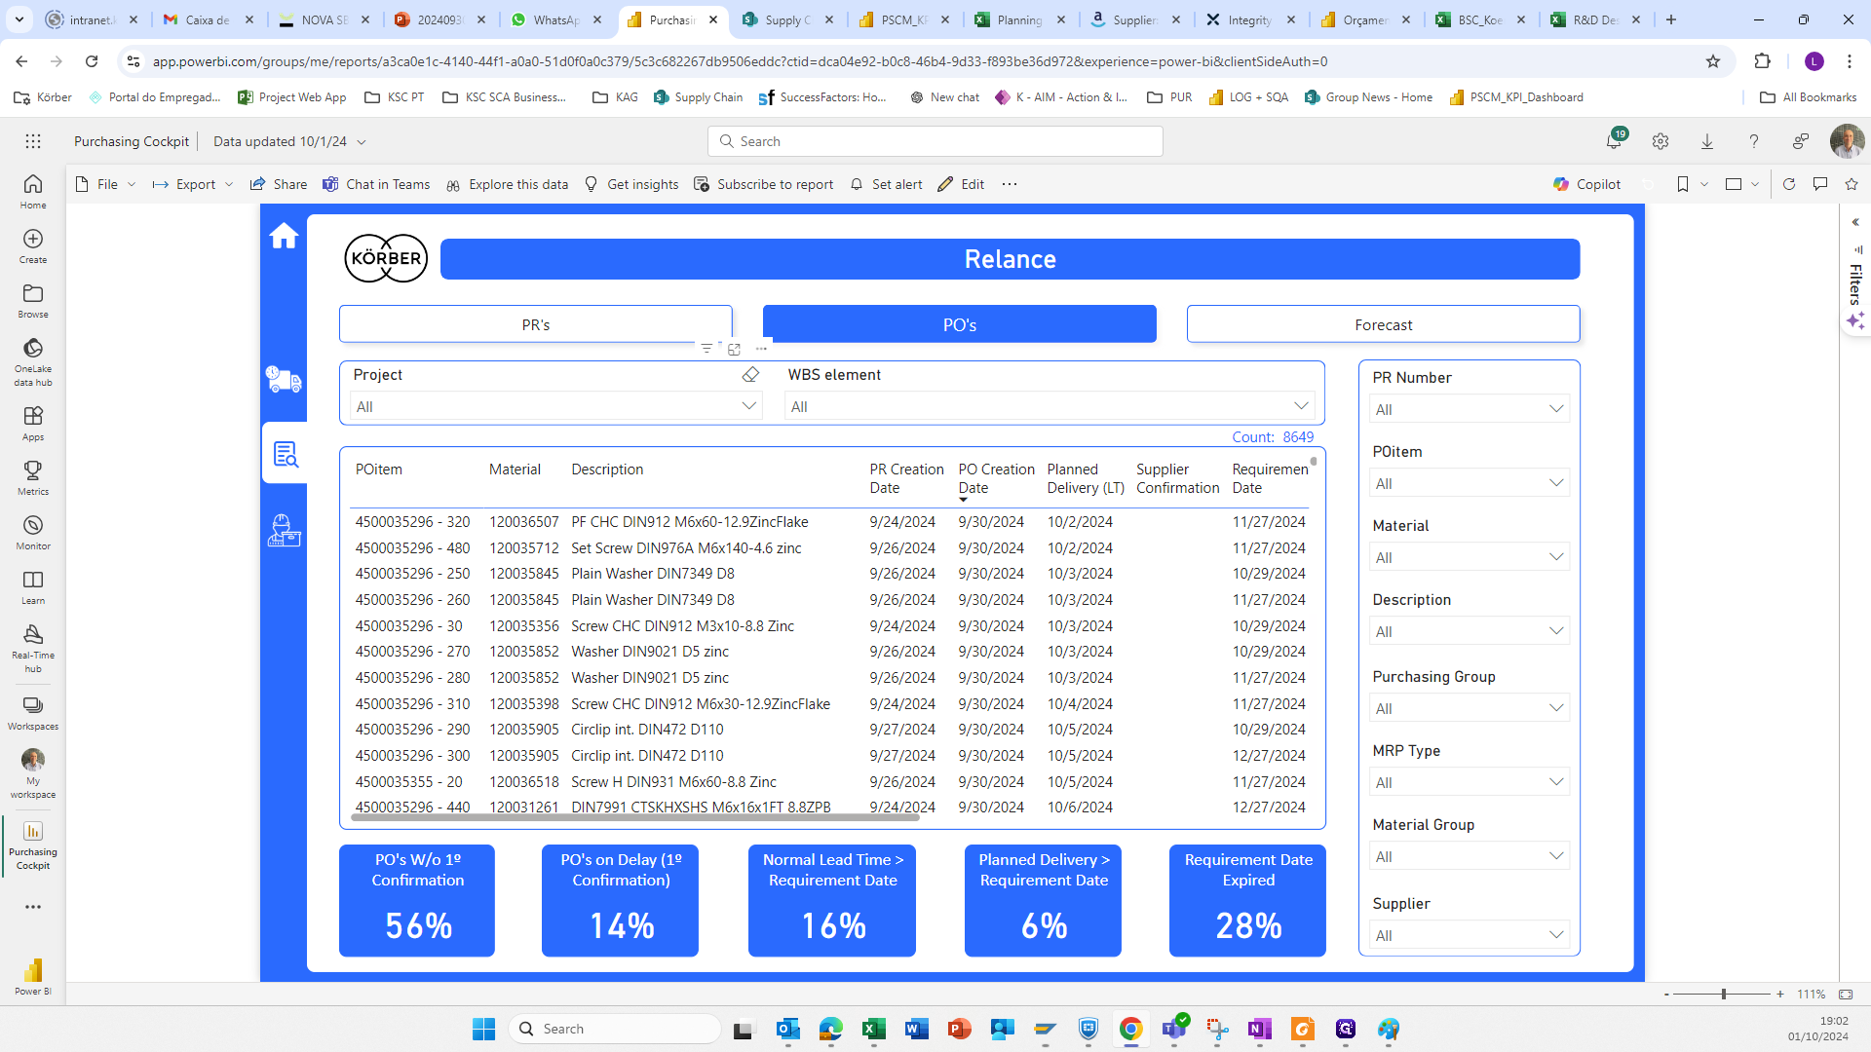Add report to favorites star icon
Screen dimensions: 1871x1052
[x=1852, y=184]
